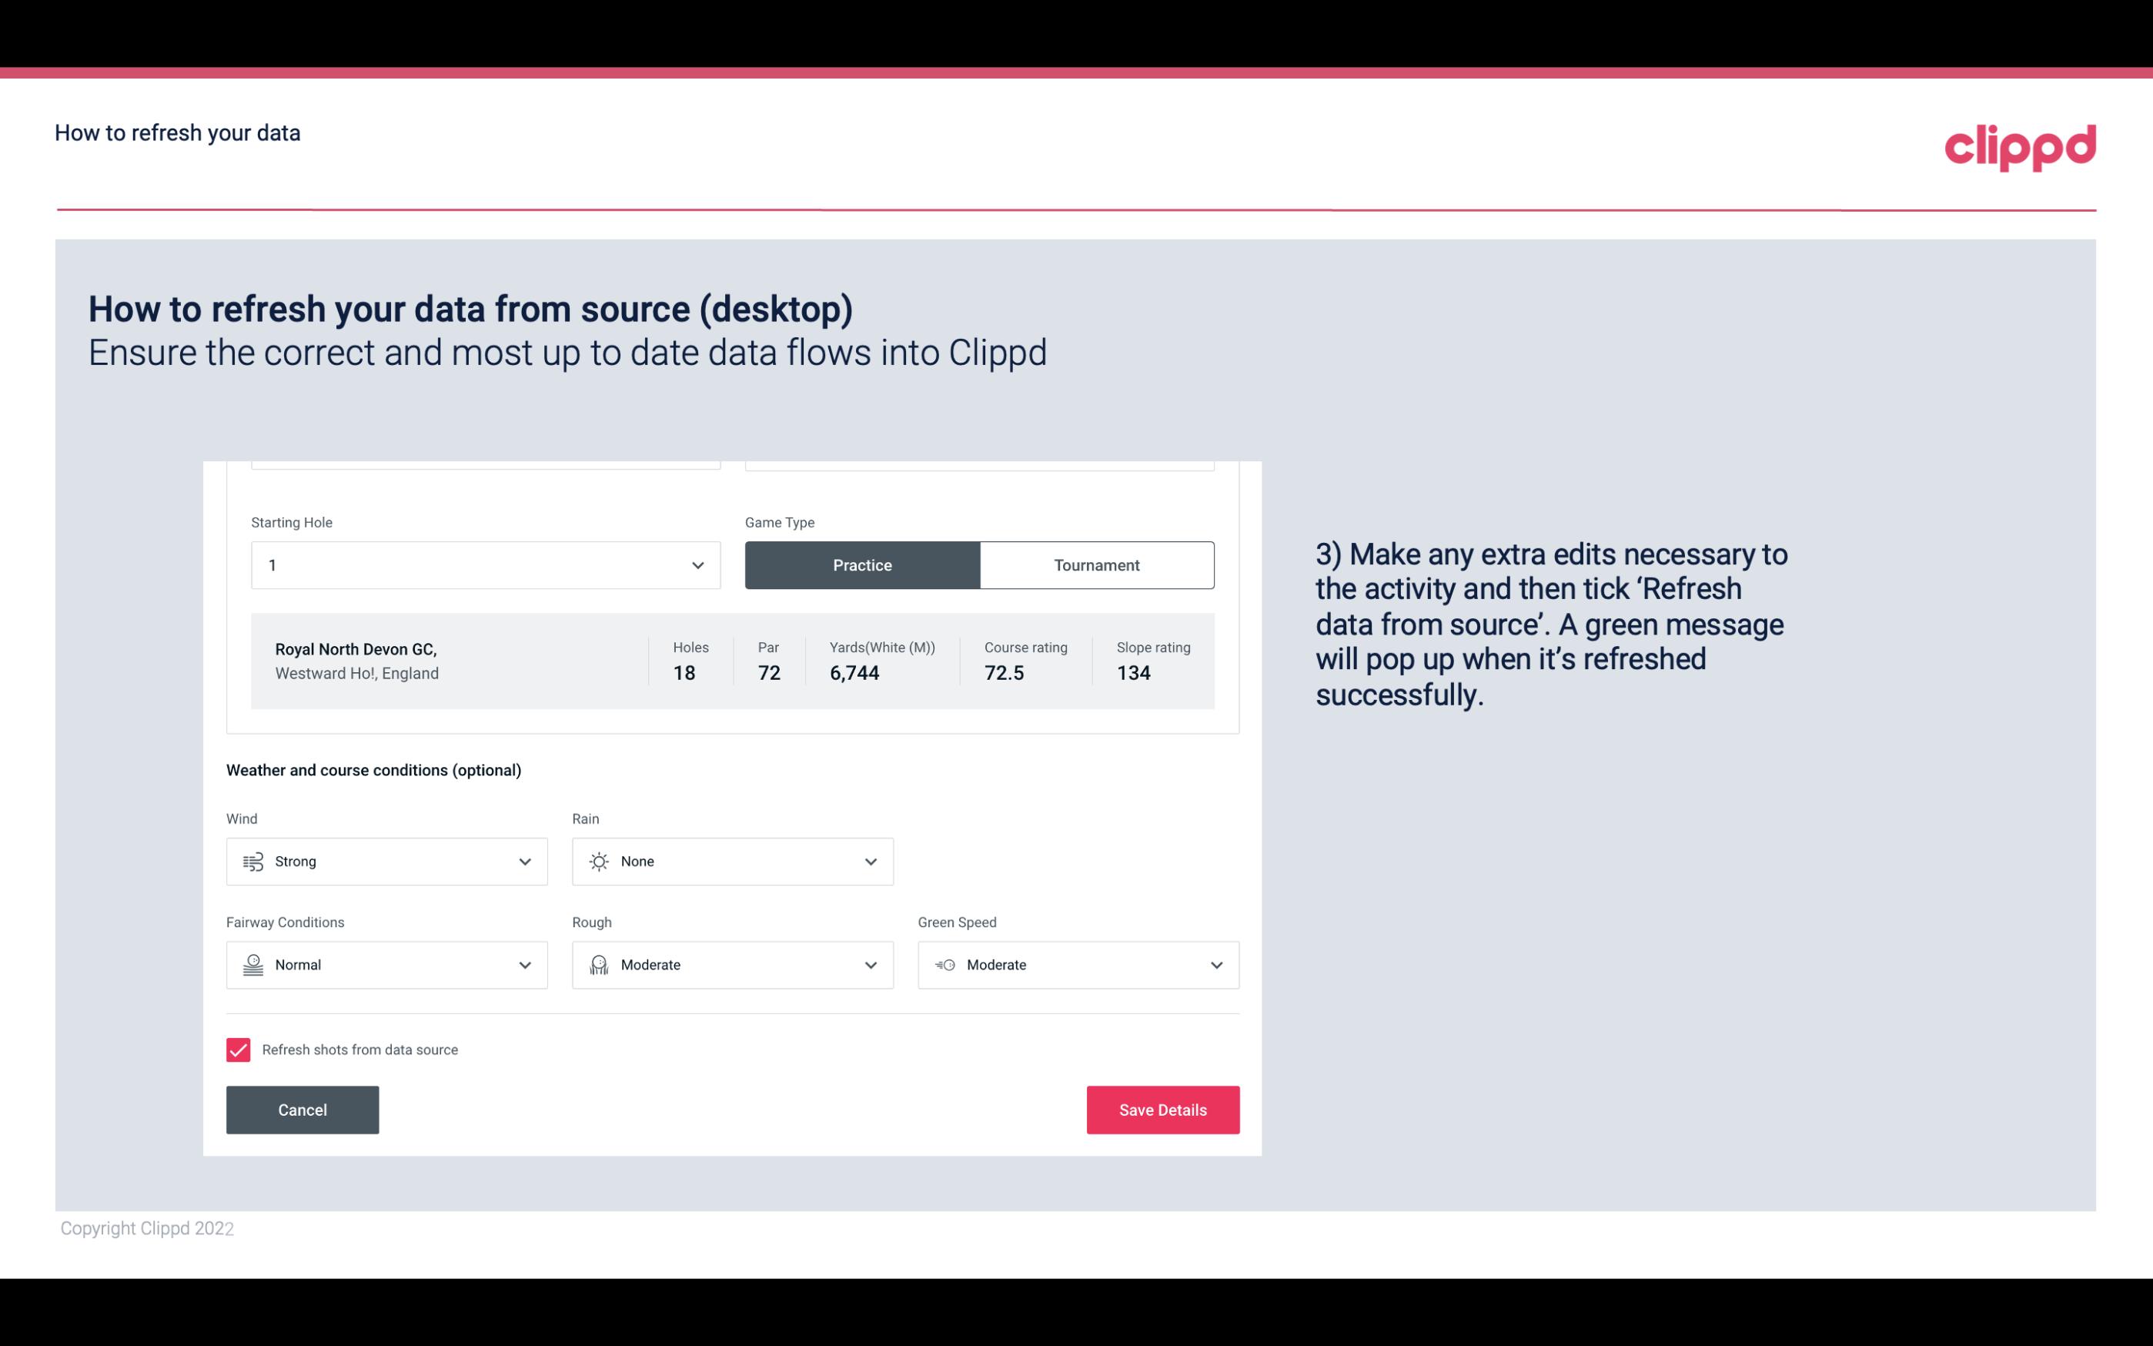
Task: Click the wind condition strong icon
Action: point(252,861)
